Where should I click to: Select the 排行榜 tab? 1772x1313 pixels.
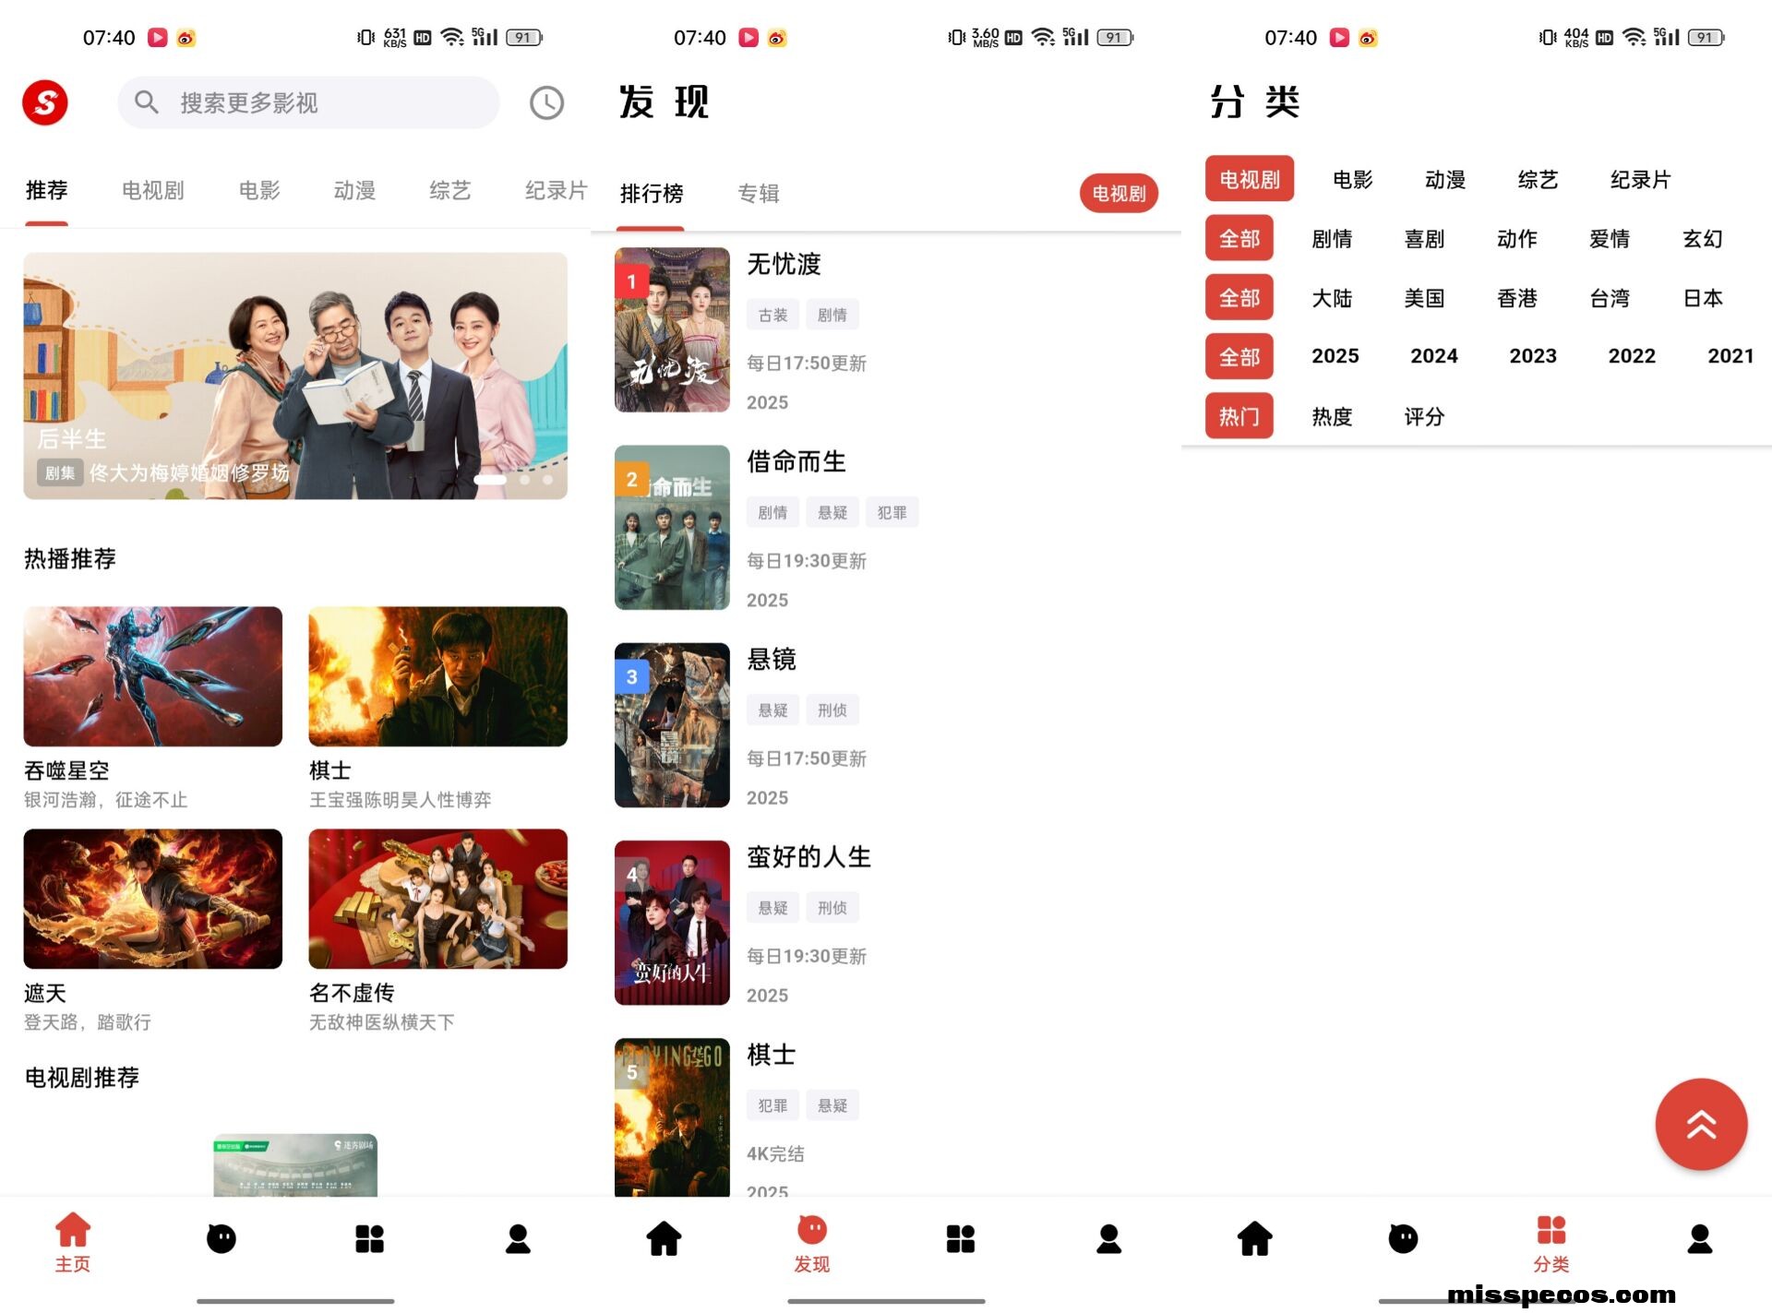point(652,193)
